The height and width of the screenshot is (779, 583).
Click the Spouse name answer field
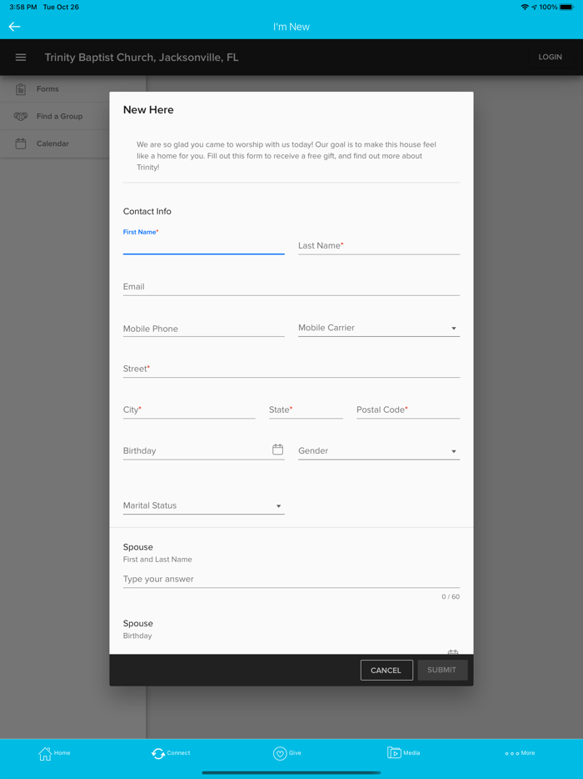coord(291,580)
